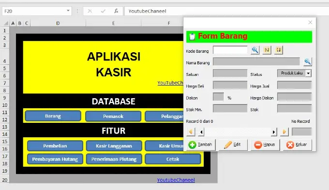The width and height of the screenshot is (329, 190).
Task: Select row 20 header
Action: point(5,180)
